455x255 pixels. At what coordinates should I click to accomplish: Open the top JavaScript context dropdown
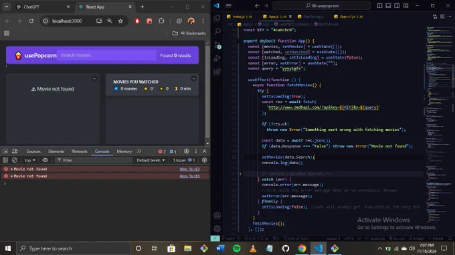point(30,160)
